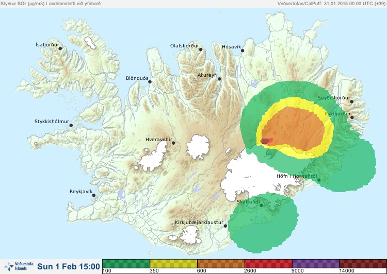
Task: Click the orange 600 legend swatch
Action: [x=221, y=264]
